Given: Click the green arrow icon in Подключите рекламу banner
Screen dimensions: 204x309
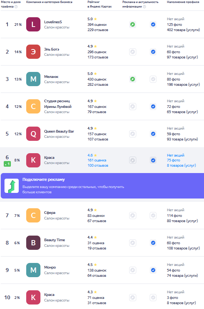Looking at the screenshot, I should tap(12, 186).
